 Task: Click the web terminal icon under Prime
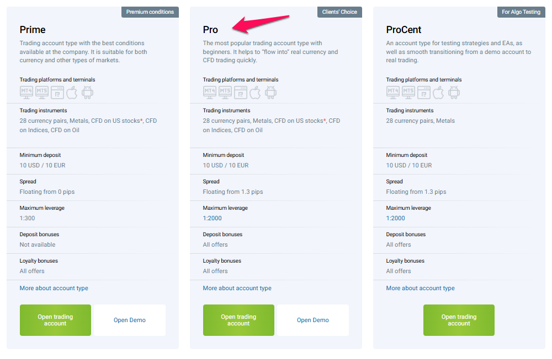(x=57, y=92)
